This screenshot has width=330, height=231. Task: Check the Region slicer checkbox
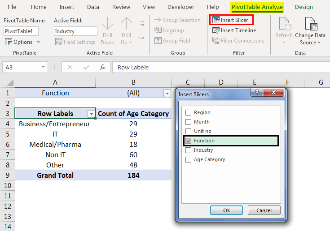click(188, 113)
